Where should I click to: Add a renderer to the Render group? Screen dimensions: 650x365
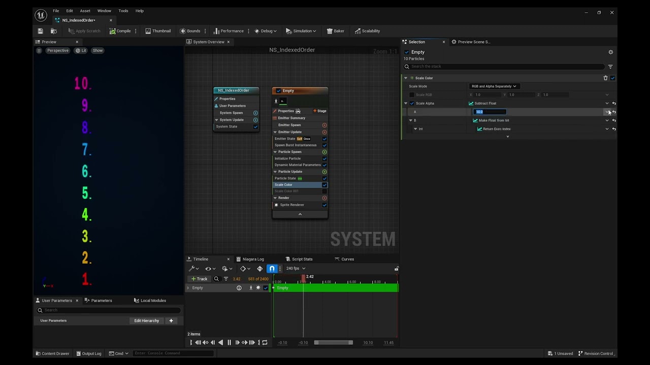pos(324,198)
